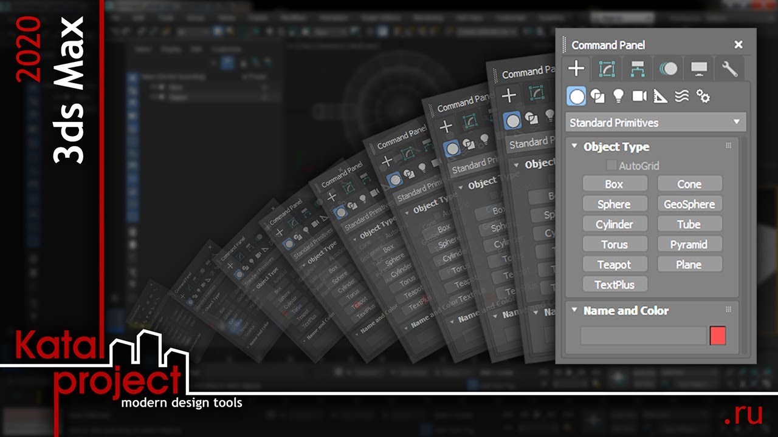The height and width of the screenshot is (437, 778).
Task: Grab the Object Type rollout grip handle
Action: (728, 146)
